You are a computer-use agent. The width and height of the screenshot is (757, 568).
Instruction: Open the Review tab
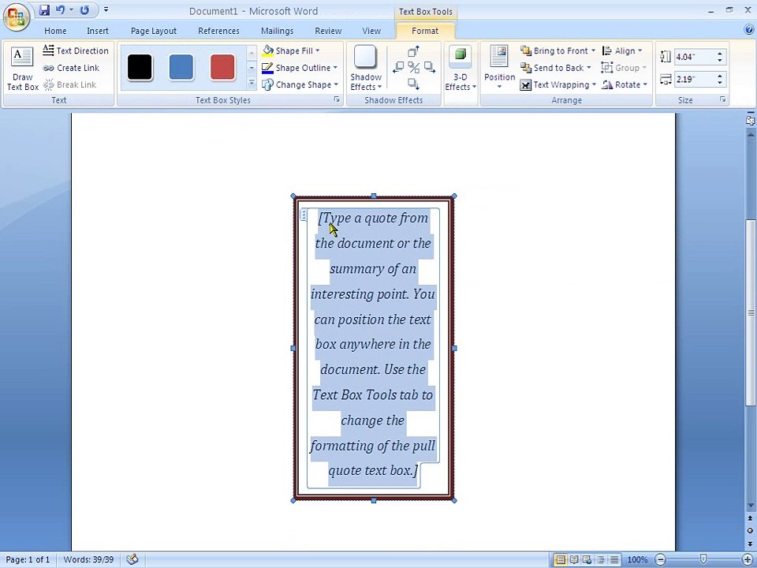328,31
